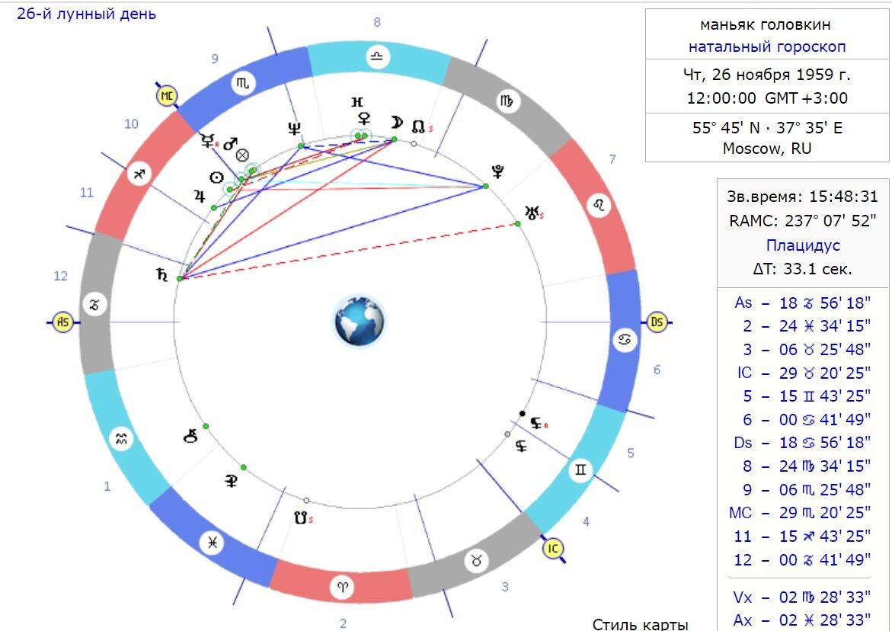Click the retrograde Lilith glyph
892x631 pixels.
(x=536, y=423)
